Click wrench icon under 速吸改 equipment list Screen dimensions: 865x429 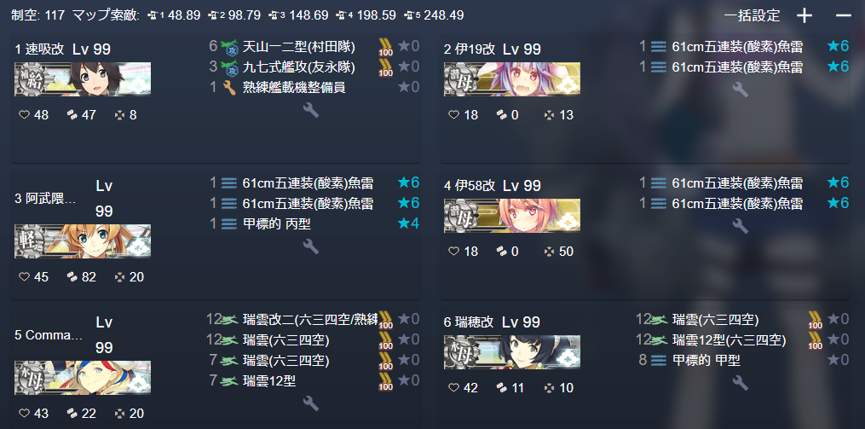coord(311,110)
